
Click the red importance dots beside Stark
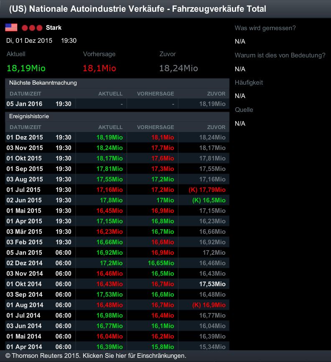[32, 28]
